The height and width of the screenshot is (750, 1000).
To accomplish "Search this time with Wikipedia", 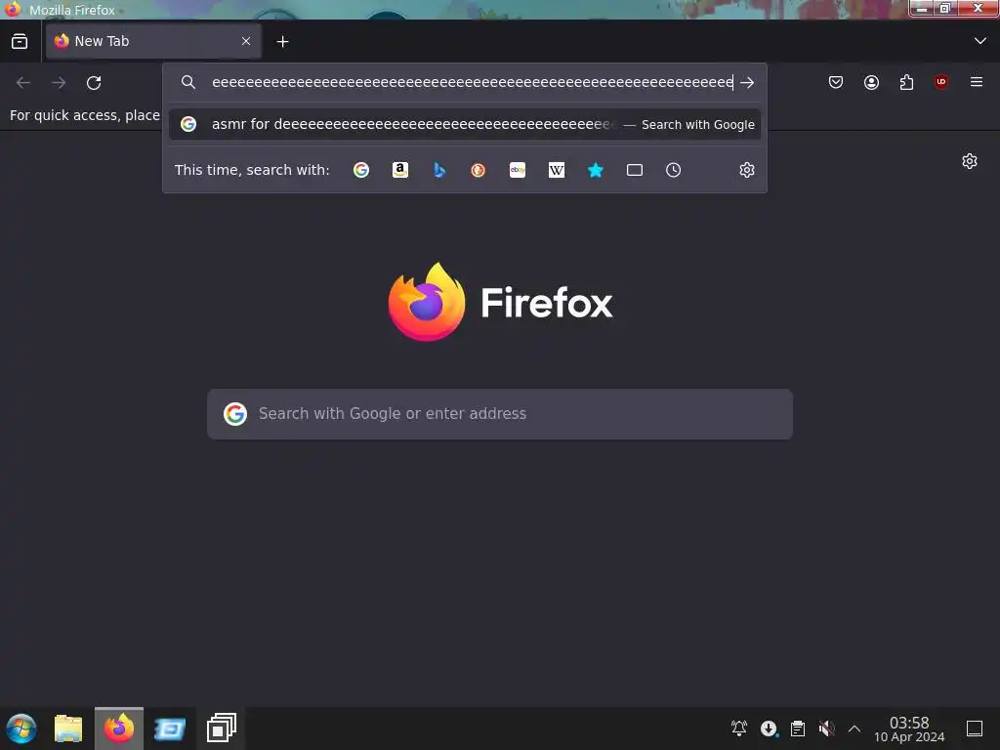I will tap(556, 170).
